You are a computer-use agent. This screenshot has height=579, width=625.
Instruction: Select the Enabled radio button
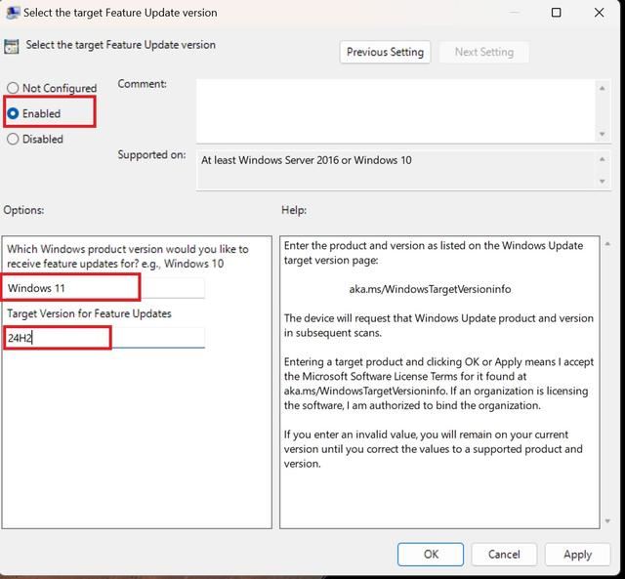[x=13, y=113]
